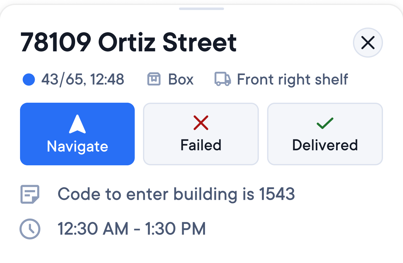The height and width of the screenshot is (263, 403).
Task: Tap the drag handle above the sheet
Action: (x=201, y=9)
